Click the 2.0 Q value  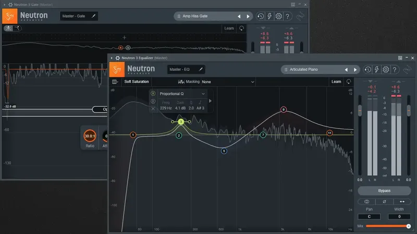pos(191,108)
